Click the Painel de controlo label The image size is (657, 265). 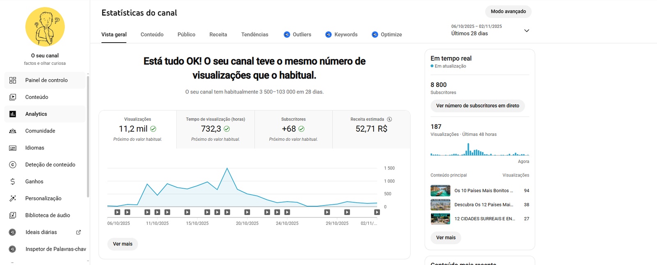(x=46, y=80)
